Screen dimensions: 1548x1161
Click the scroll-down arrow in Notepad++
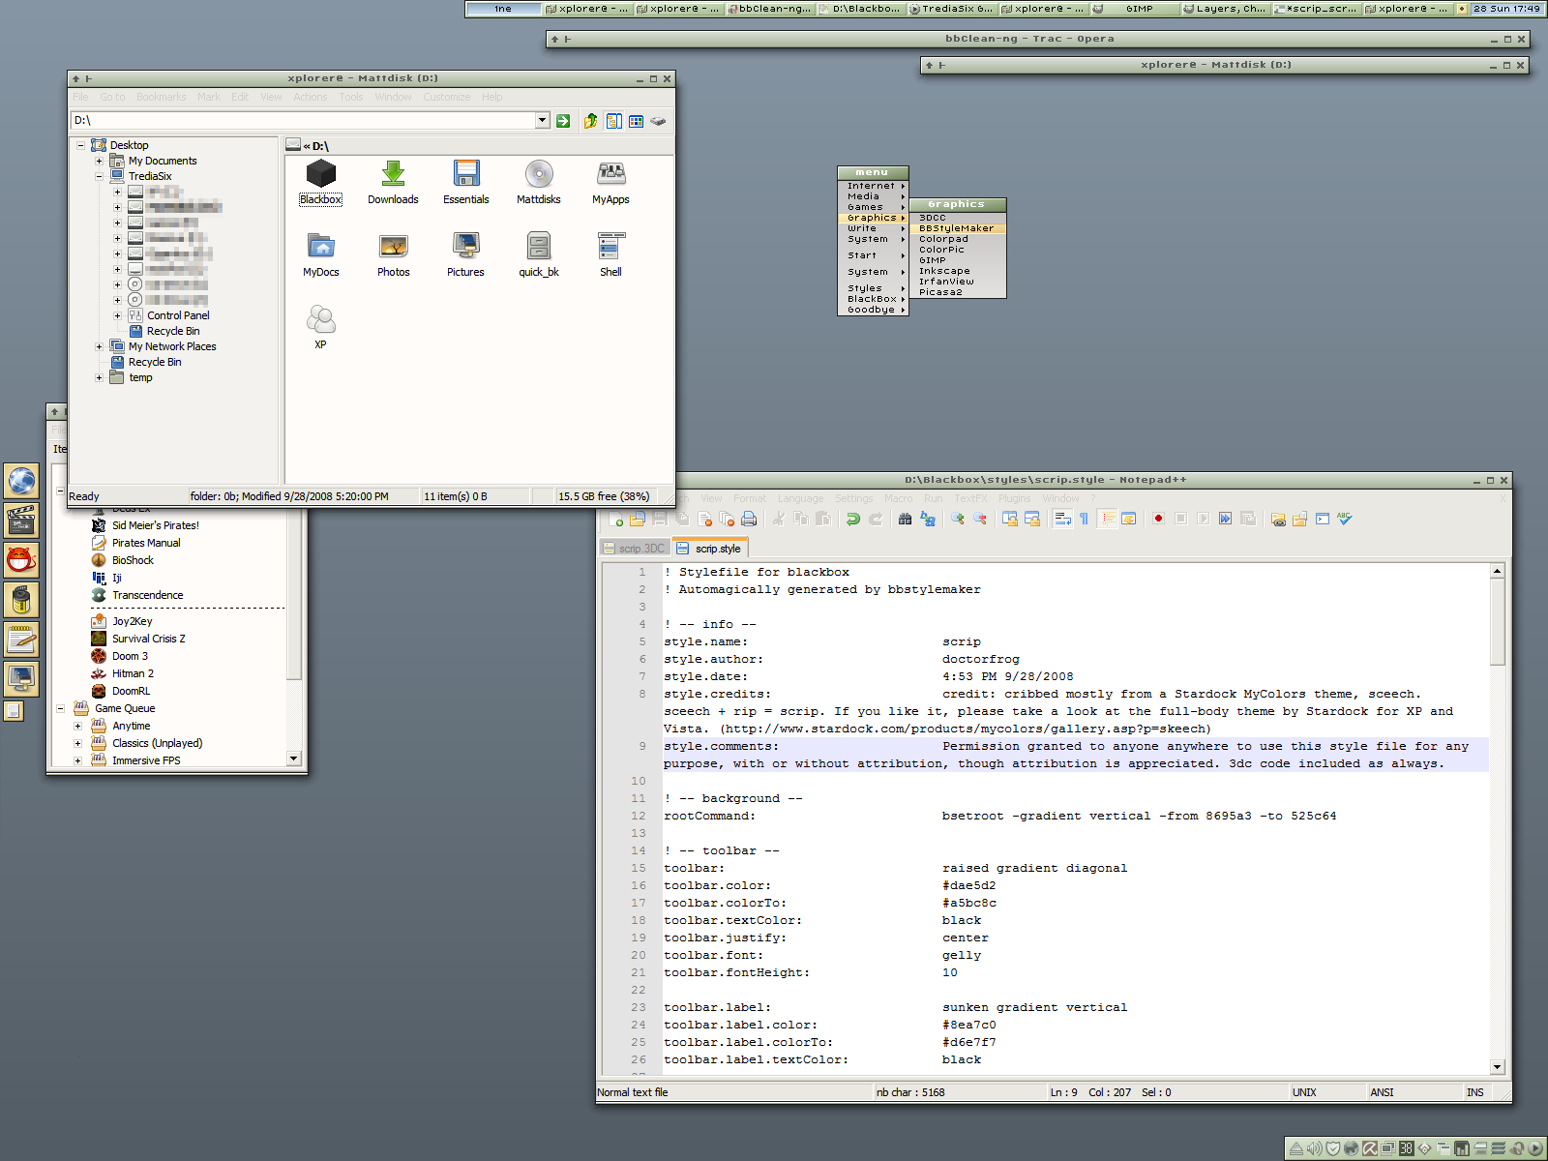(x=1498, y=1067)
